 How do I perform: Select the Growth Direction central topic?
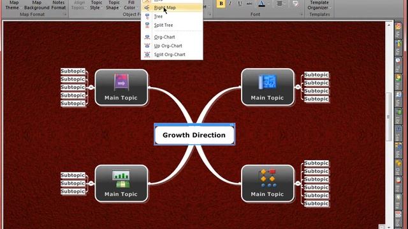pos(194,135)
